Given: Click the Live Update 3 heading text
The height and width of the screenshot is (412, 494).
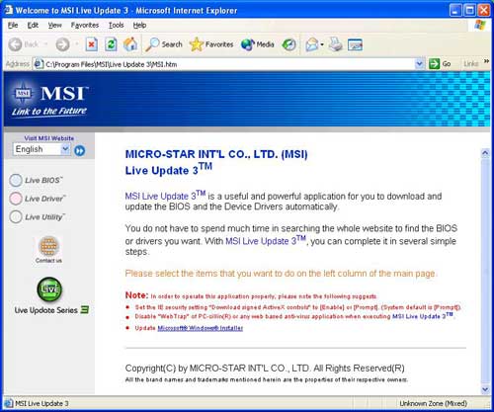Looking at the screenshot, I should pos(169,169).
